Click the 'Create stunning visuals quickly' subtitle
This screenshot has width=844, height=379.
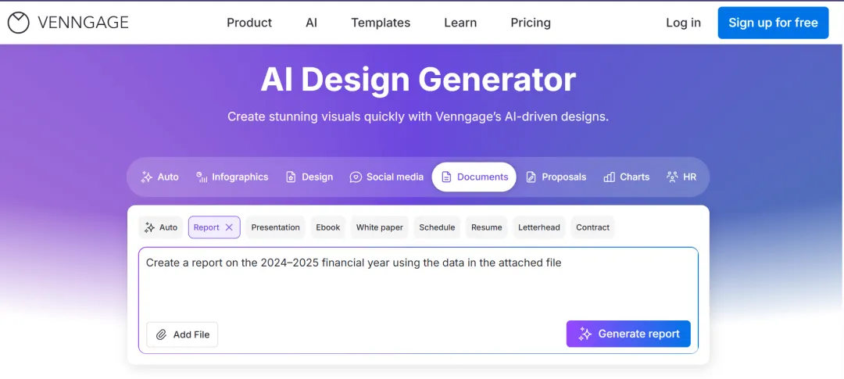(418, 116)
